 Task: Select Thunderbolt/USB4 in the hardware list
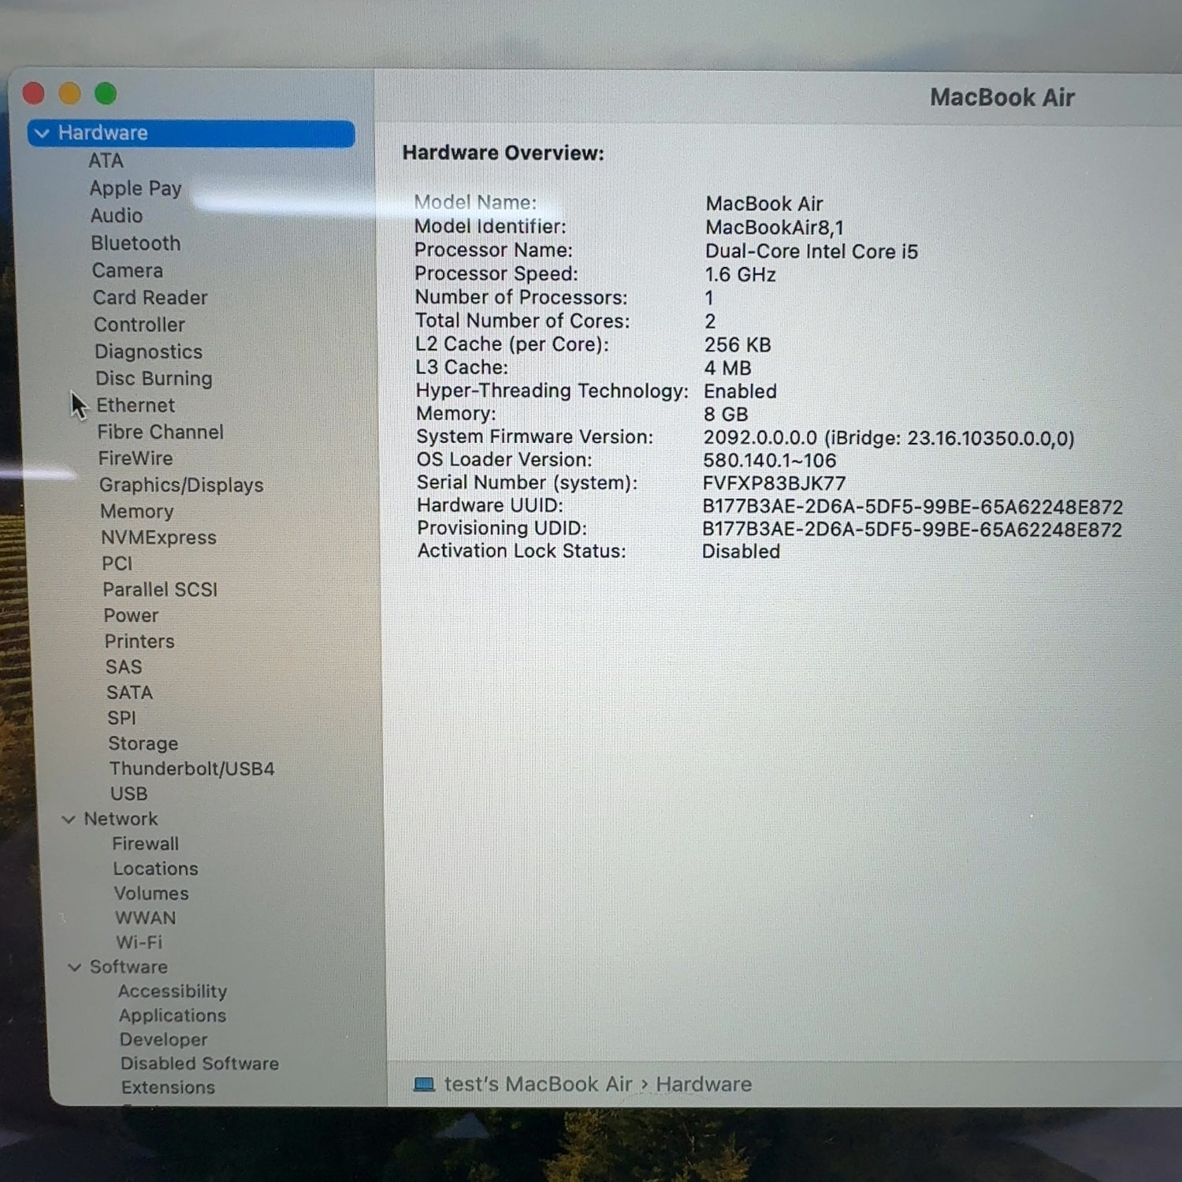(x=191, y=769)
